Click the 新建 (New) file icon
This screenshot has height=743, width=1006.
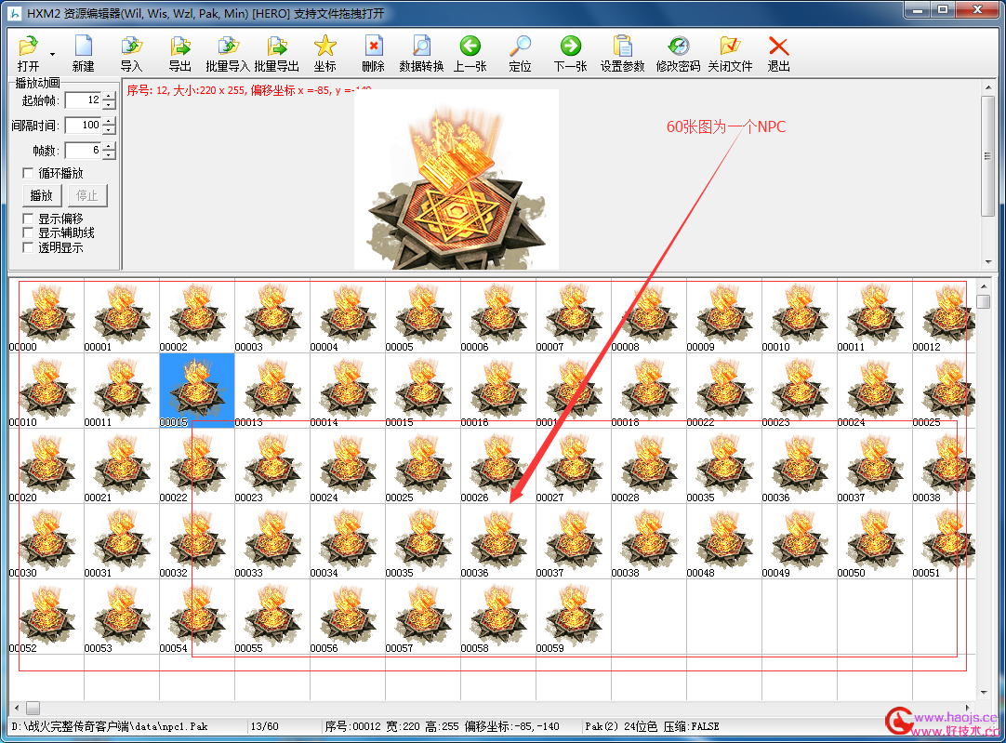point(84,46)
